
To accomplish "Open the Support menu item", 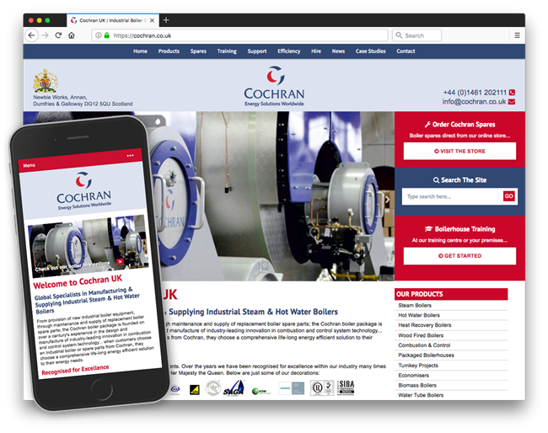I will (257, 51).
